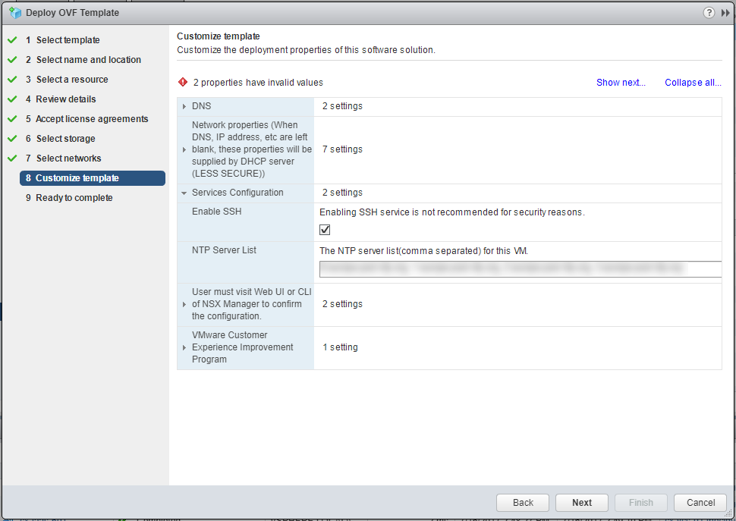
Task: Expand the DNS settings group
Action: click(184, 106)
